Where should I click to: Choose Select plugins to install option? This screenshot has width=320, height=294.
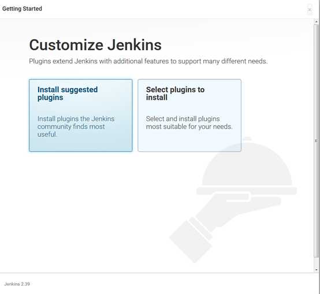189,115
